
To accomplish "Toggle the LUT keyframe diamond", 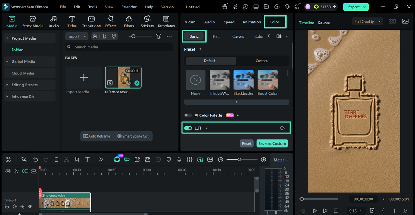I will pos(282,128).
